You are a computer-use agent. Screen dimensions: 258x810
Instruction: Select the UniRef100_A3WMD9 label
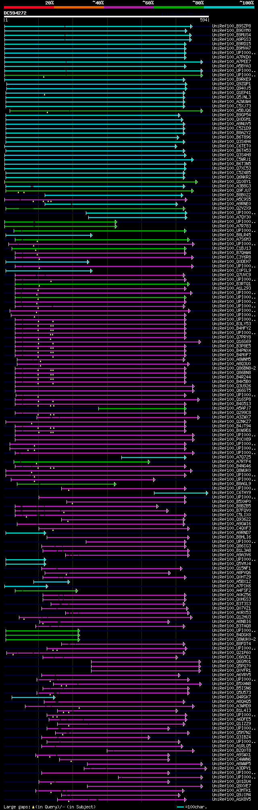(x=231, y=706)
